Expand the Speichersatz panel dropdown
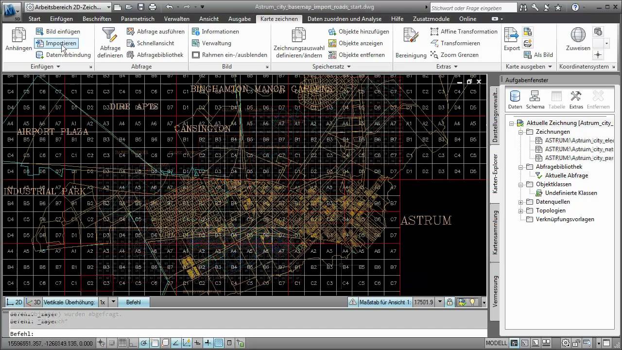The width and height of the screenshot is (622, 350). click(331, 67)
